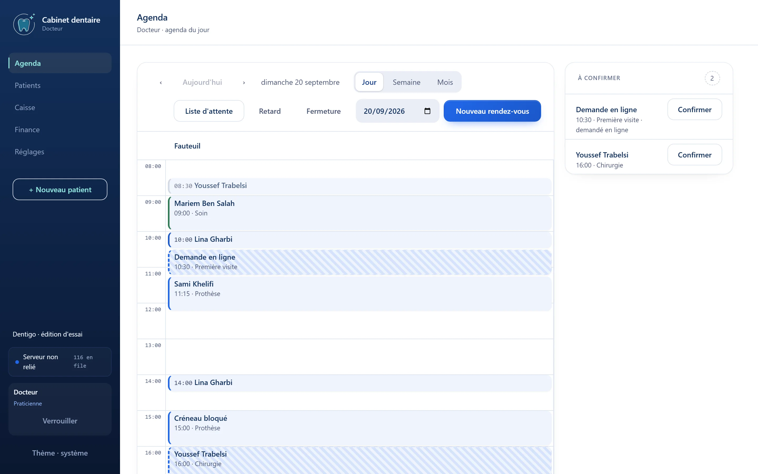This screenshot has height=474, width=758.
Task: Open Youssef Trabelsi 16:00 calendar slot
Action: click(360, 460)
